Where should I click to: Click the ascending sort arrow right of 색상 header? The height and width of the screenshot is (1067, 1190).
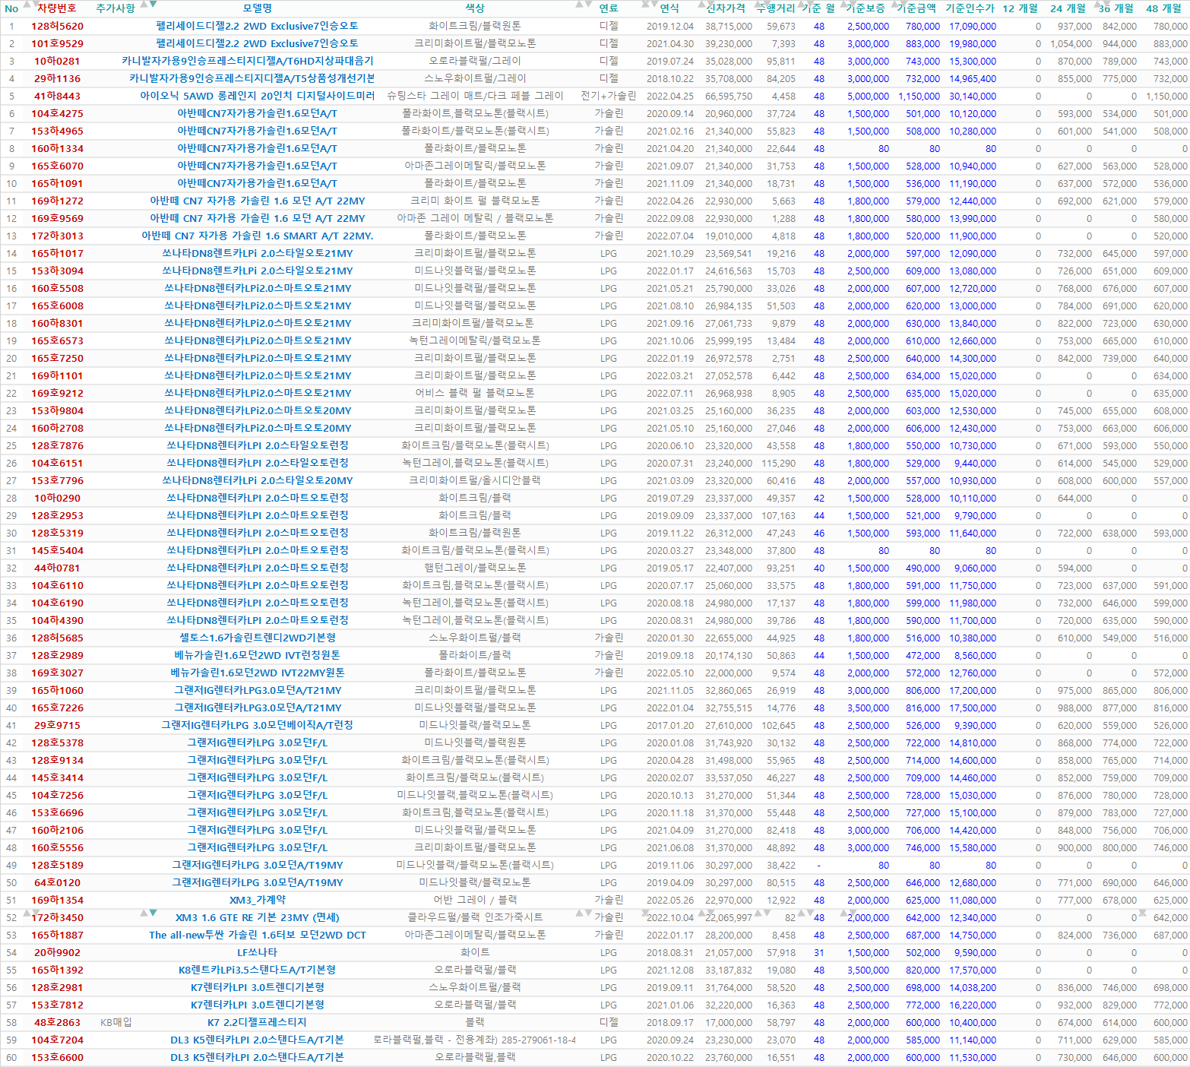coord(580,5)
